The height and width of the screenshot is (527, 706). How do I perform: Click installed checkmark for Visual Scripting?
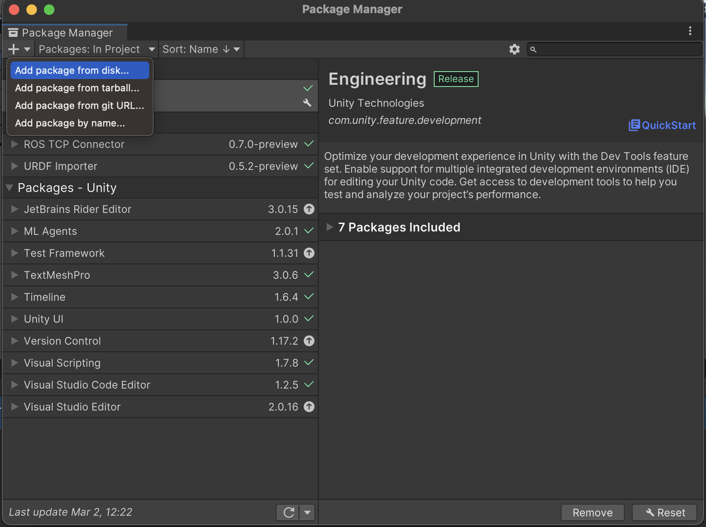tap(309, 362)
